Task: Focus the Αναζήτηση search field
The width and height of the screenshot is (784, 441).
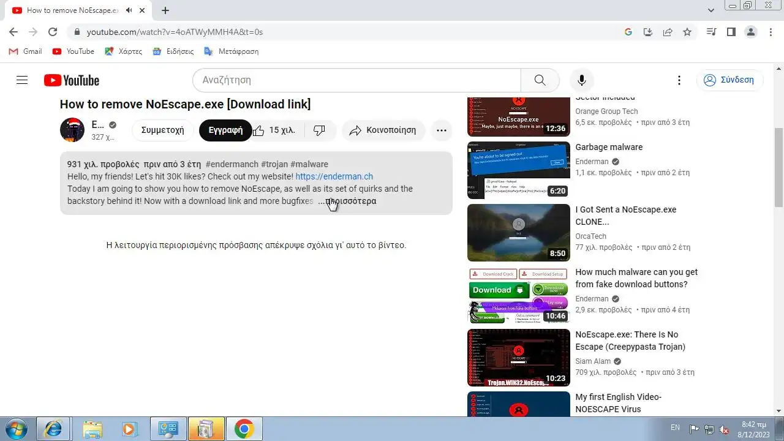Action: pos(356,80)
